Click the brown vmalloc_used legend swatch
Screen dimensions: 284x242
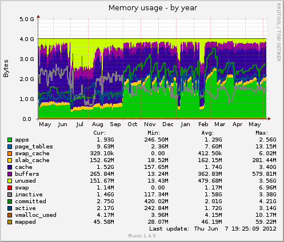[10, 215]
